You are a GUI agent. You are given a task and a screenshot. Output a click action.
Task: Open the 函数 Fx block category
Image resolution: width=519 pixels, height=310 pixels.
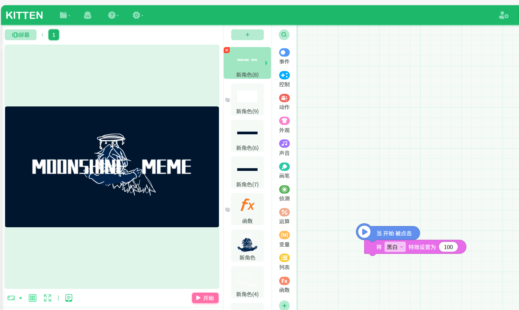pyautogui.click(x=284, y=285)
